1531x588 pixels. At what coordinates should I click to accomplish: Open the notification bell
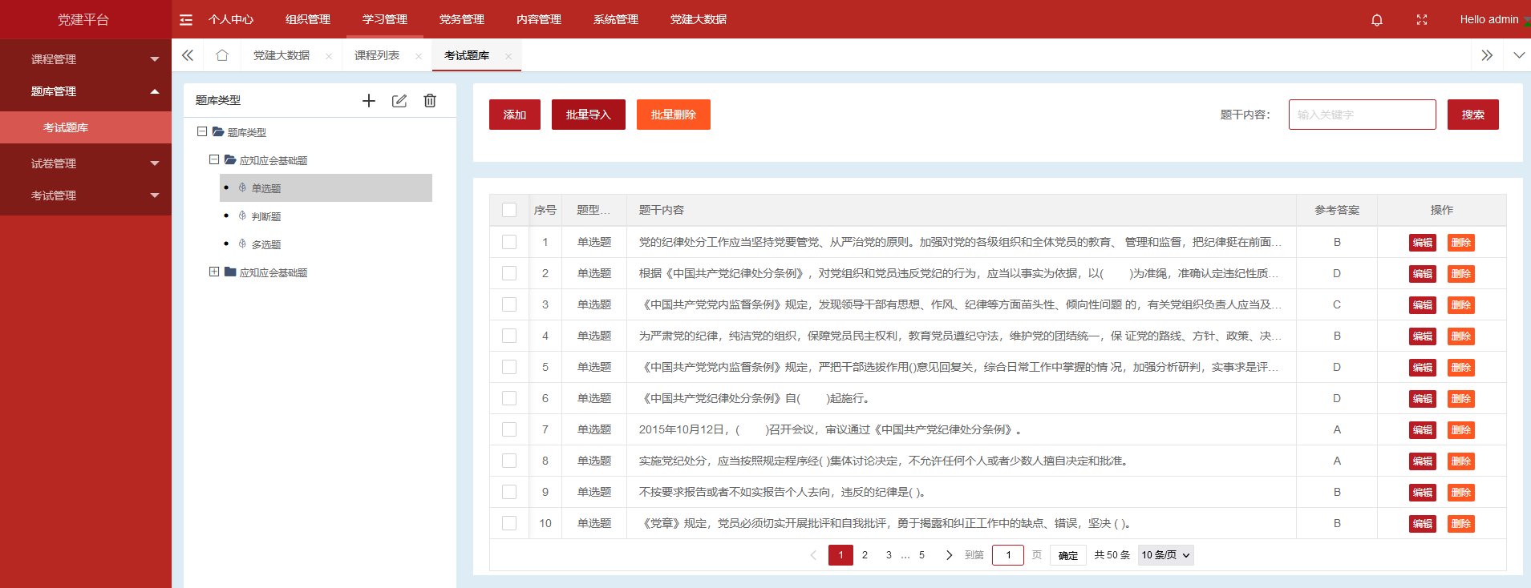click(1377, 20)
